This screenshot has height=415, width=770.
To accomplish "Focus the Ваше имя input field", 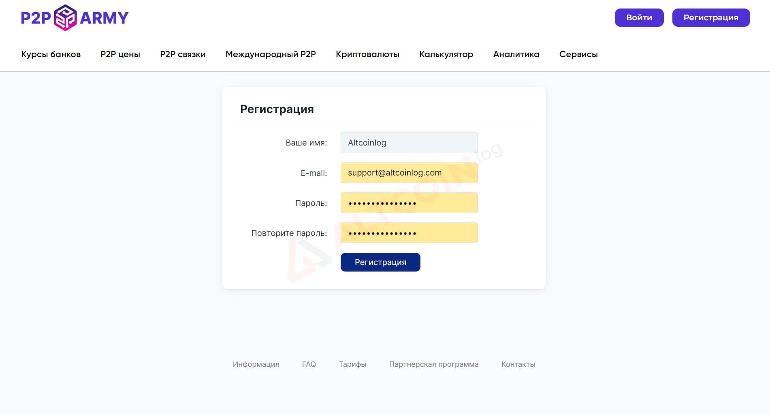I will [x=409, y=143].
